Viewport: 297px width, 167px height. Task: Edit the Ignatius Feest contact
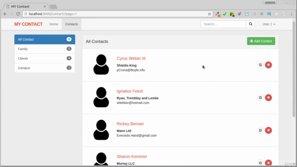pos(260,98)
